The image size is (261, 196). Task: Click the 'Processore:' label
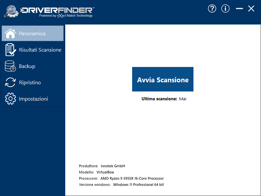(x=88, y=178)
